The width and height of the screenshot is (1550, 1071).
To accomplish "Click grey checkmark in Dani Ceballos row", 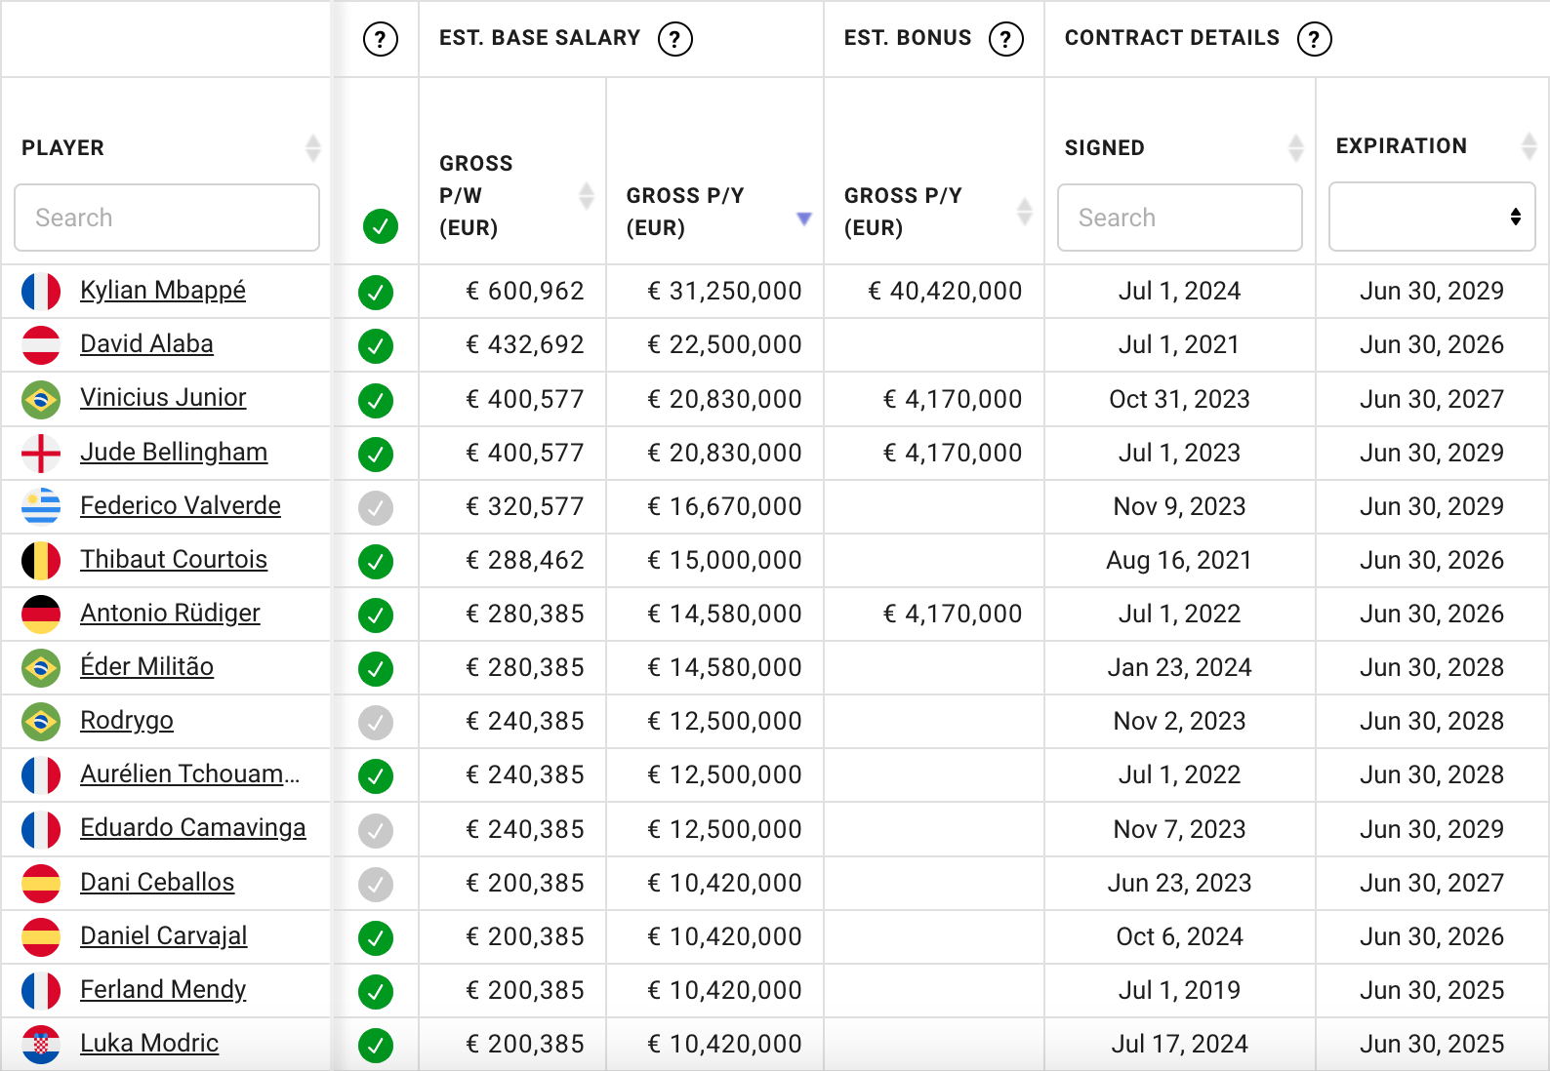I will (376, 885).
